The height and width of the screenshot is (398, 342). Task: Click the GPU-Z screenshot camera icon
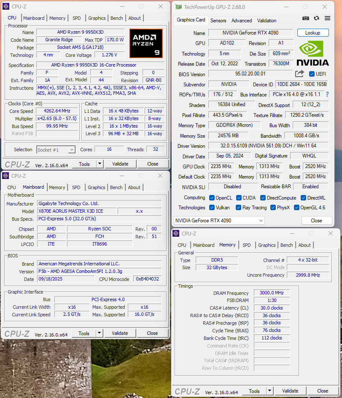click(306, 19)
